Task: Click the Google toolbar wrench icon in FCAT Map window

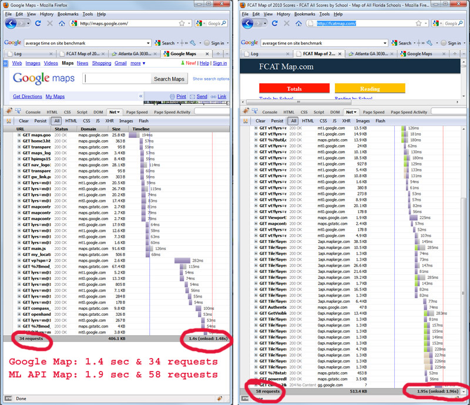Action: (x=429, y=43)
